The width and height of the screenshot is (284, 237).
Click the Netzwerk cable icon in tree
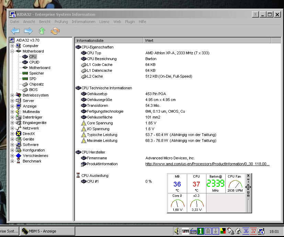(19, 128)
